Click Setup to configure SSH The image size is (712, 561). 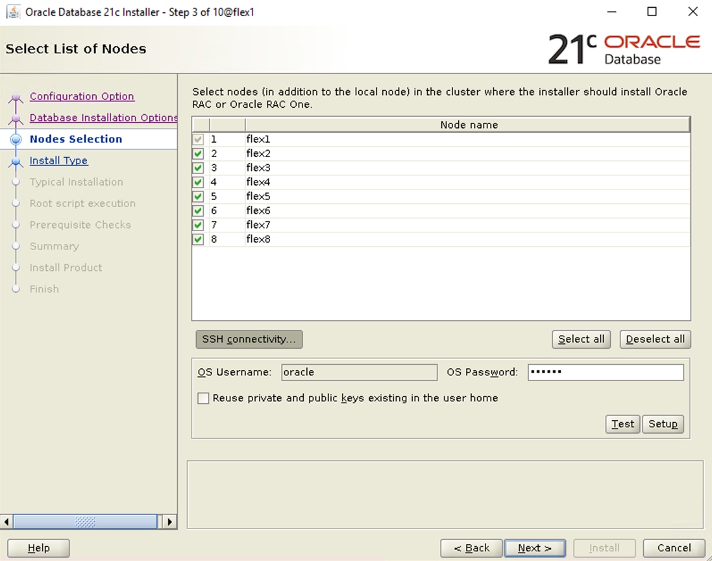[663, 424]
